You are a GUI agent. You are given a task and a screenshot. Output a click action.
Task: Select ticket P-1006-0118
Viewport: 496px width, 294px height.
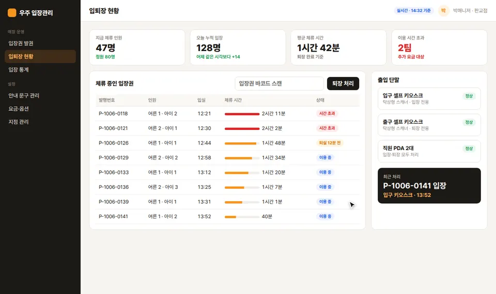click(x=227, y=113)
